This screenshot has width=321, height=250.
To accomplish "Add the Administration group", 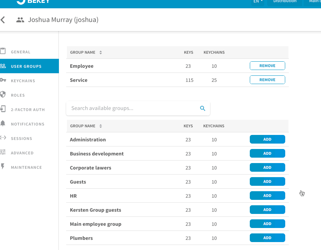I will point(267,139).
